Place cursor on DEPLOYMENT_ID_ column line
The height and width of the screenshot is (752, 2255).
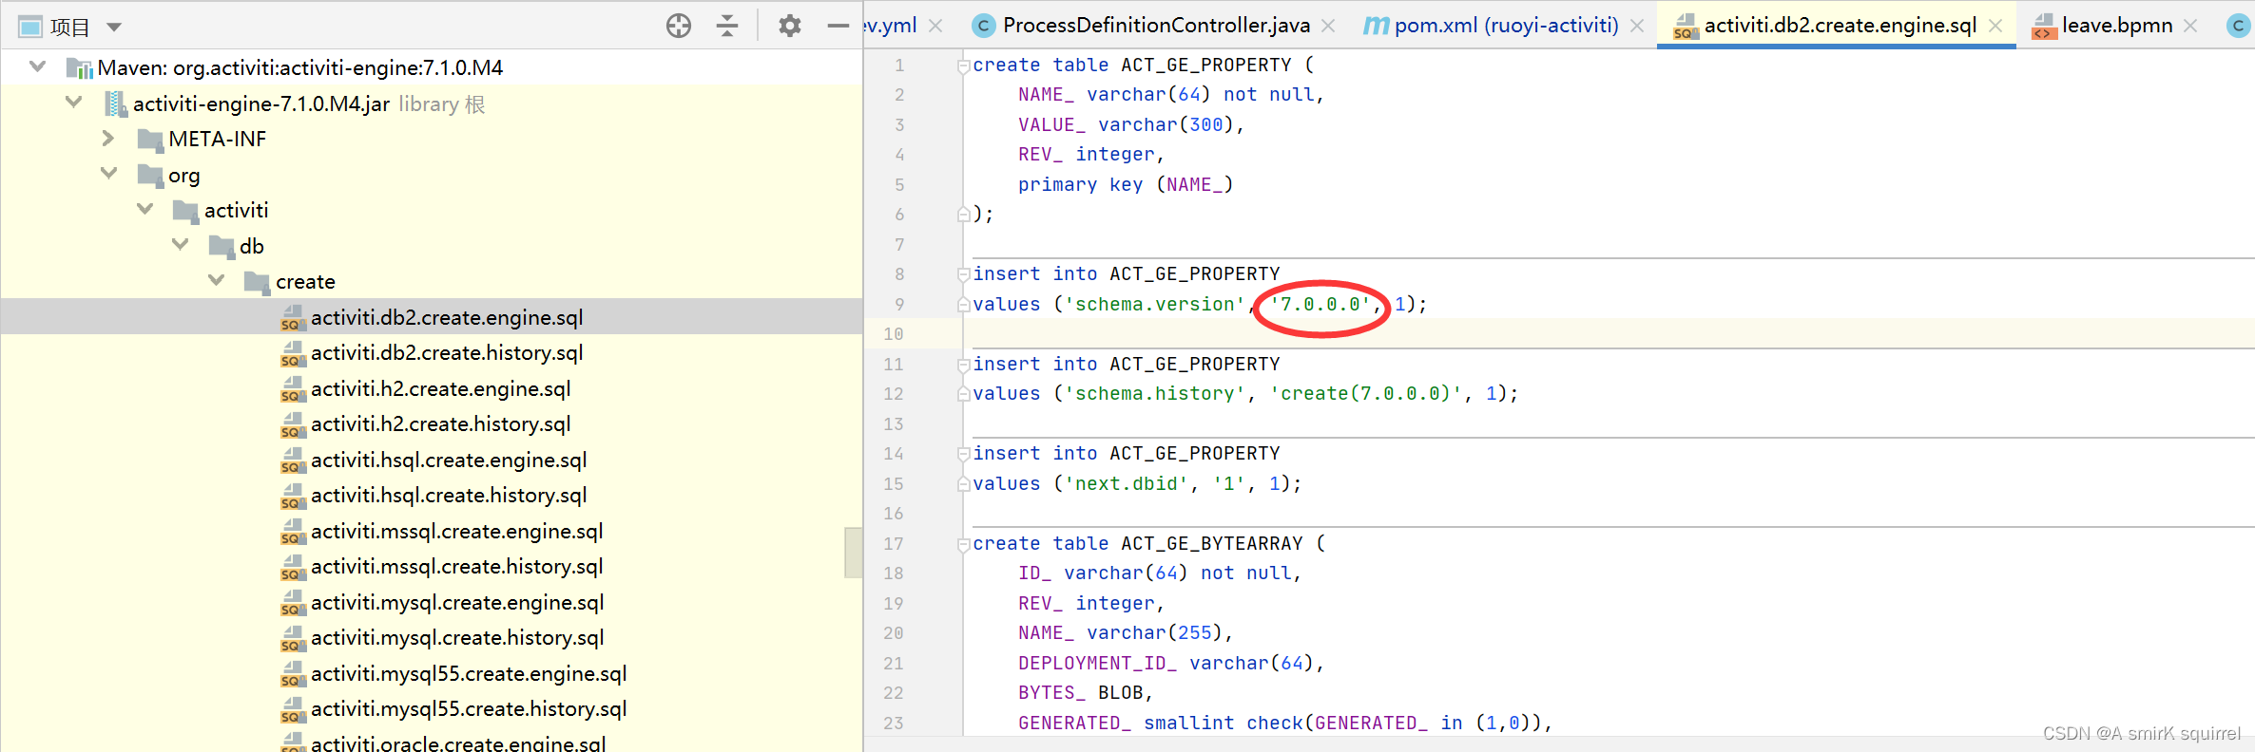tap(1170, 664)
